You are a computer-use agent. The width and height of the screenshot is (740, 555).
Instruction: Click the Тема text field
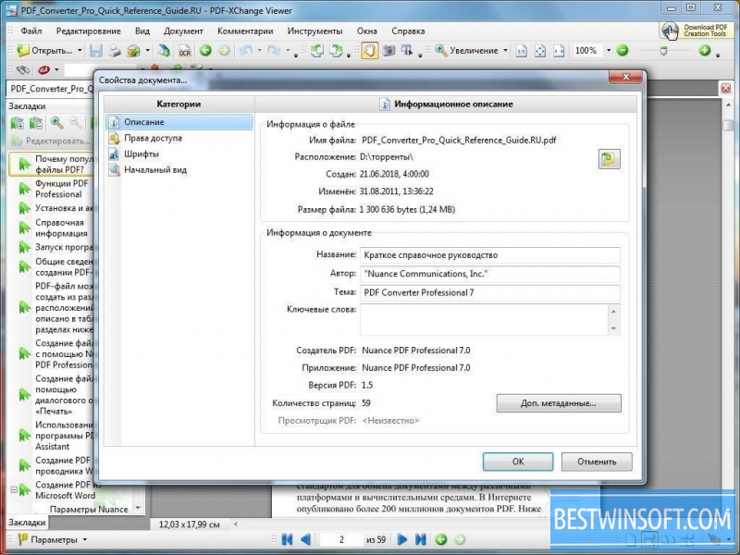[x=490, y=293]
